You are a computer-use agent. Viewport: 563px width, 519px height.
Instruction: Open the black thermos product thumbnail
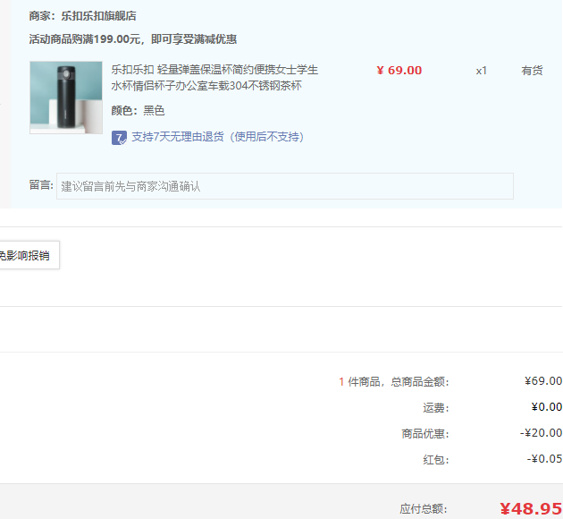click(x=66, y=98)
